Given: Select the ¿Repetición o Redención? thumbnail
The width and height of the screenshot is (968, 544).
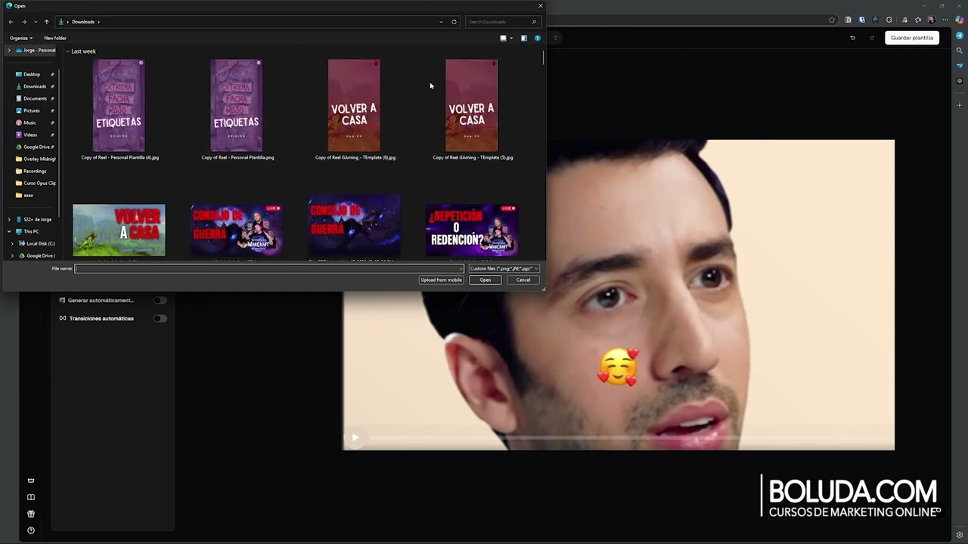Looking at the screenshot, I should pos(472,230).
